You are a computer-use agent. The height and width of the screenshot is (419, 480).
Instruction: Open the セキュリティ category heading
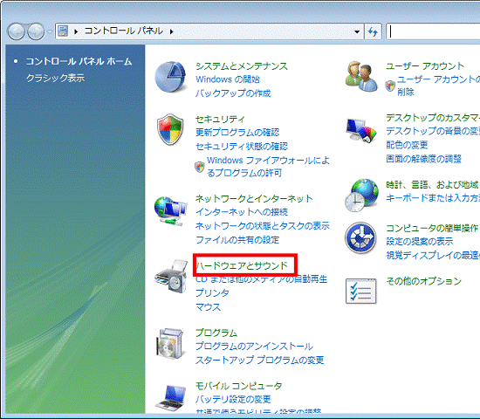point(220,119)
